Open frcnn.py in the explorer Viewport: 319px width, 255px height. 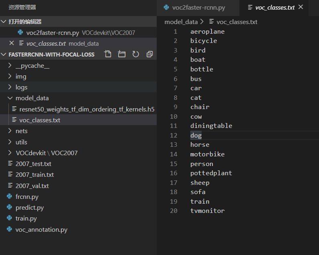78,196
